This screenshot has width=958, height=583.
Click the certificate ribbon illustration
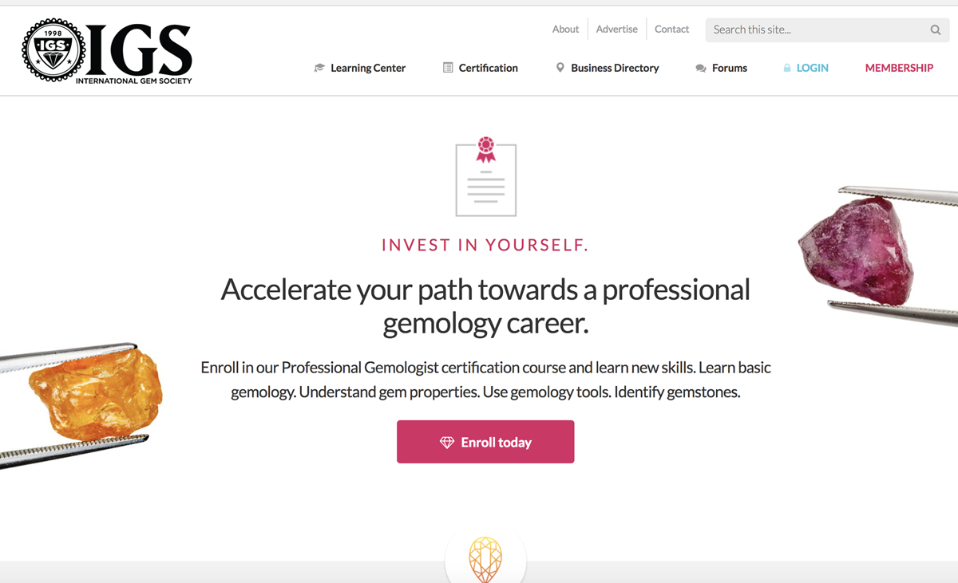coord(485,176)
